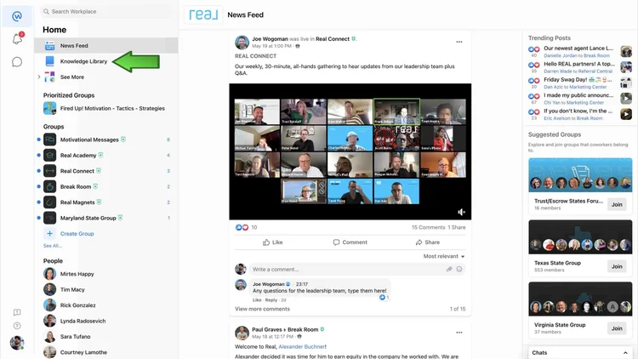
Task: Click the Break Room group icon
Action: tap(49, 186)
